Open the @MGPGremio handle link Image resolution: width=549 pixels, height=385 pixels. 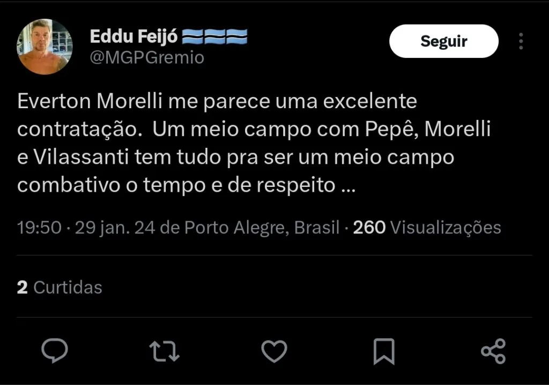[x=147, y=57]
